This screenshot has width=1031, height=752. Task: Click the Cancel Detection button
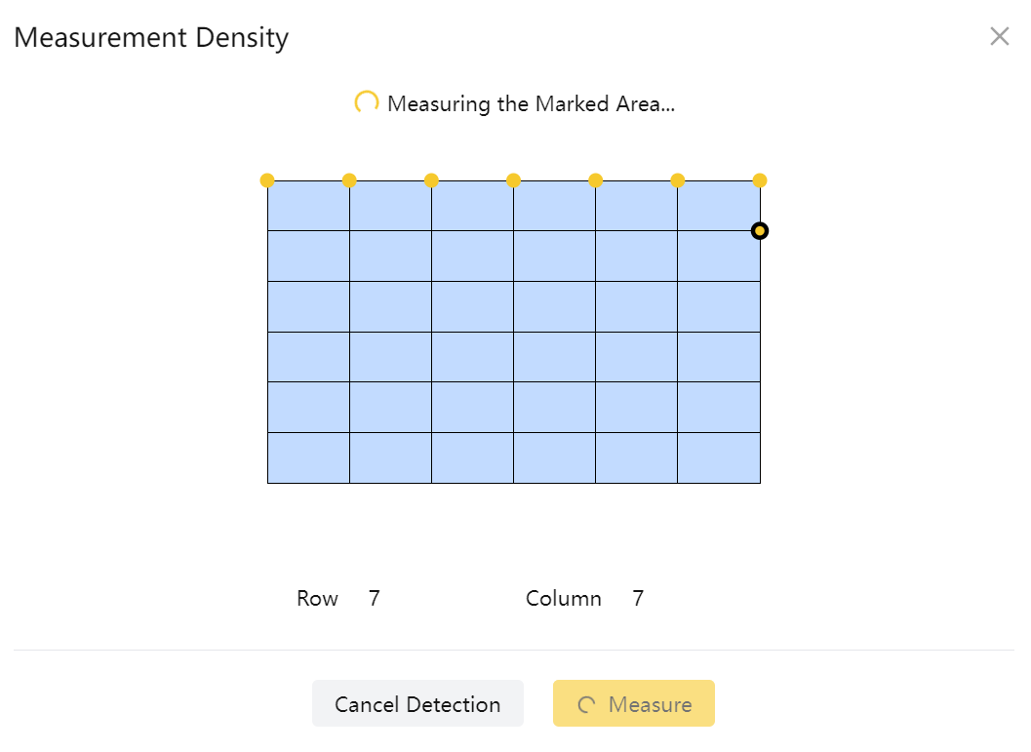417,704
